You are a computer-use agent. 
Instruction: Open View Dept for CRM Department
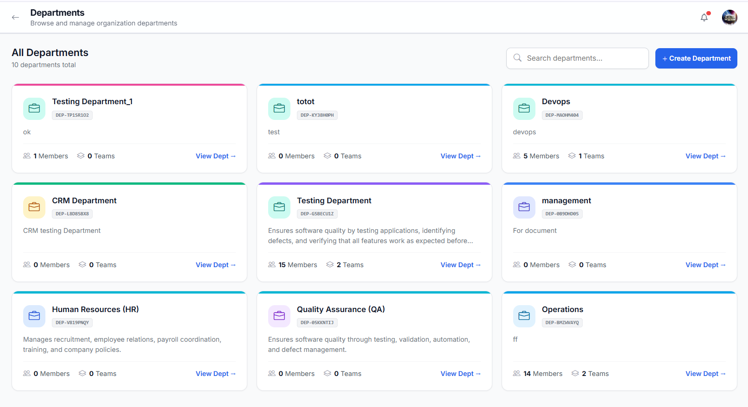[x=216, y=265]
